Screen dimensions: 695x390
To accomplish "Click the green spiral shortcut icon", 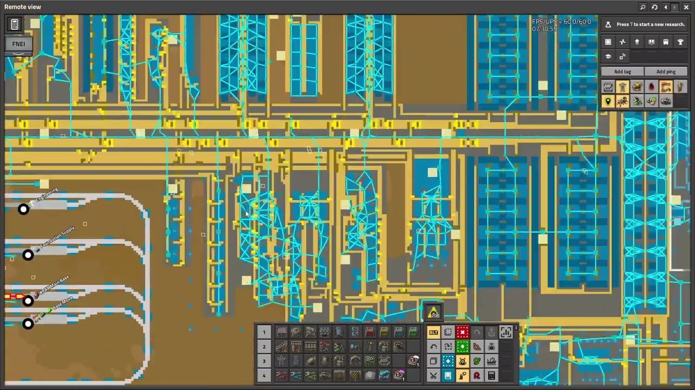I will click(477, 361).
